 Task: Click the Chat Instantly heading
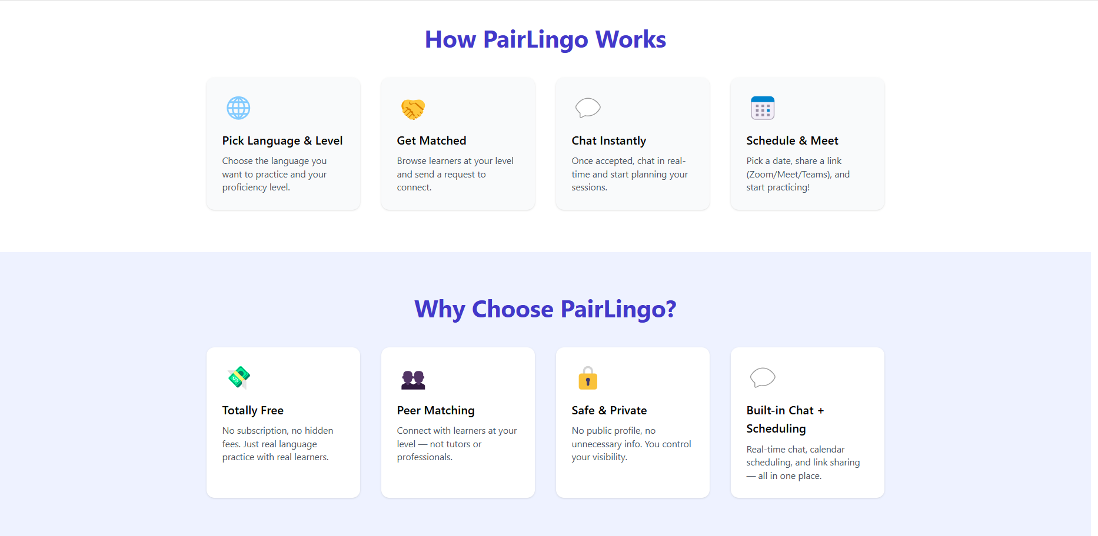click(609, 141)
